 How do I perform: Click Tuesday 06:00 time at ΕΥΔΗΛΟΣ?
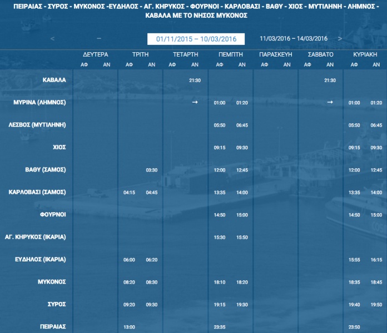pos(130,260)
